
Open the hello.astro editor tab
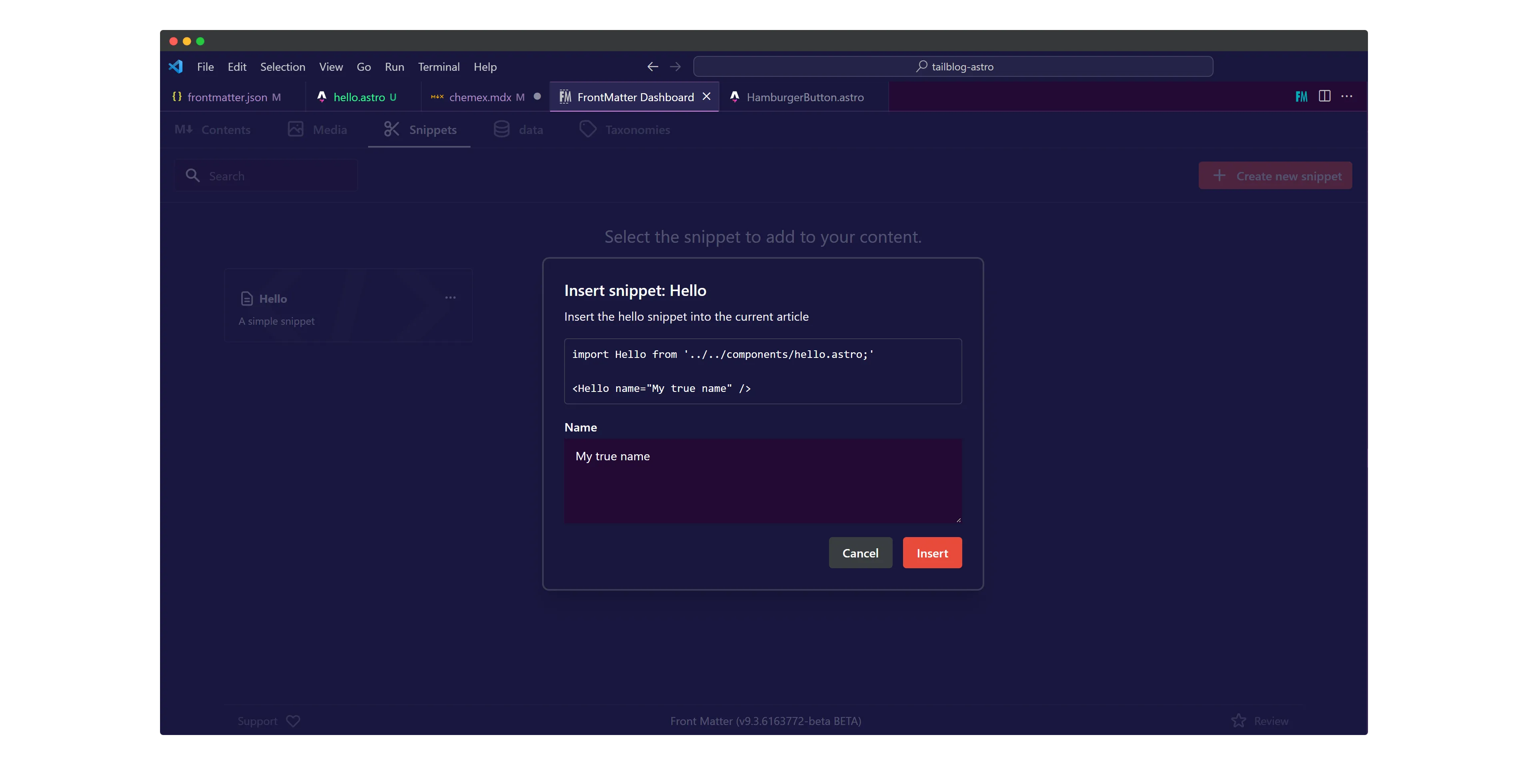click(358, 97)
